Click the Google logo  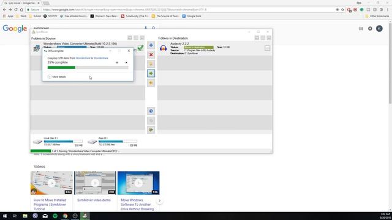coord(15,29)
